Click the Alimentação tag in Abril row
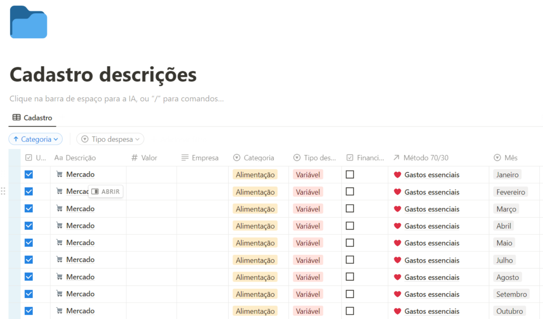Viewport: 543px width, 319px height. (255, 226)
